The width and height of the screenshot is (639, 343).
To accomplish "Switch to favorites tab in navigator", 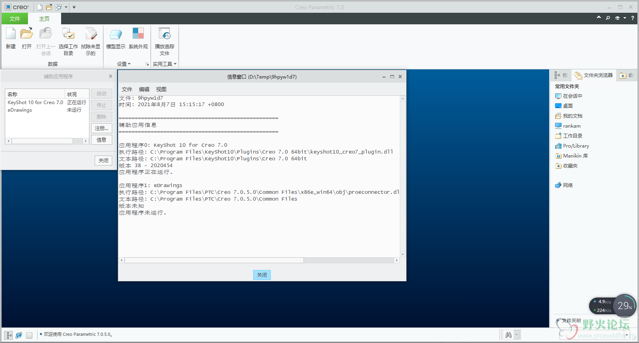I will (x=626, y=75).
